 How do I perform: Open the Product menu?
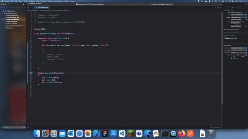point(43,1)
